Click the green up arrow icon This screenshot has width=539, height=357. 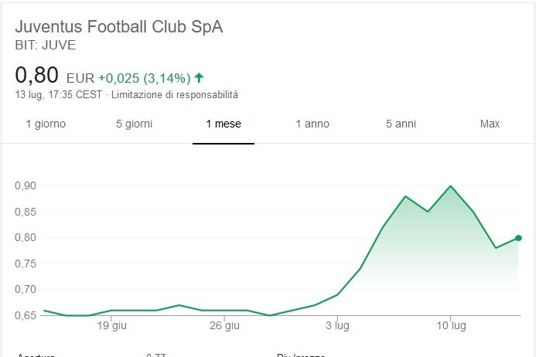[x=199, y=78]
